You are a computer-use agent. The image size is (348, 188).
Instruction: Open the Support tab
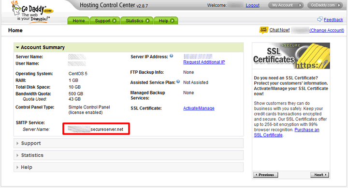tap(105, 21)
